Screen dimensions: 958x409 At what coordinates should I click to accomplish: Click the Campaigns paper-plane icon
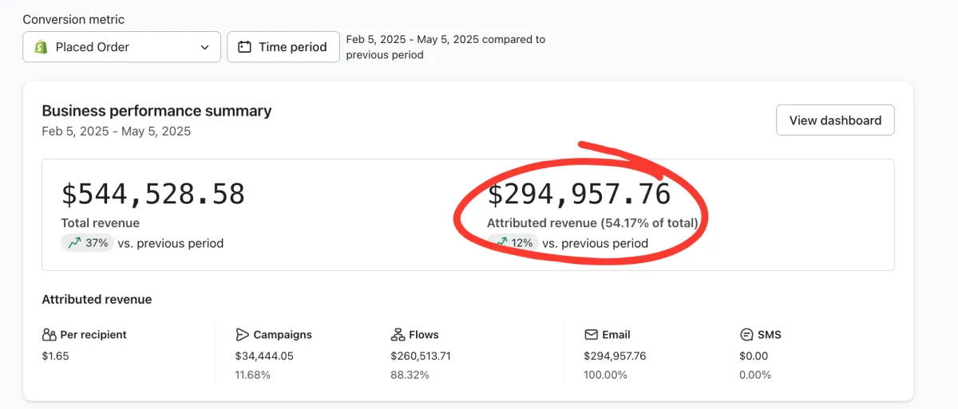pyautogui.click(x=243, y=335)
